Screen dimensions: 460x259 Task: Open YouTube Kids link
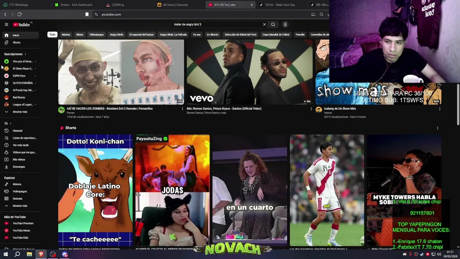point(20,238)
